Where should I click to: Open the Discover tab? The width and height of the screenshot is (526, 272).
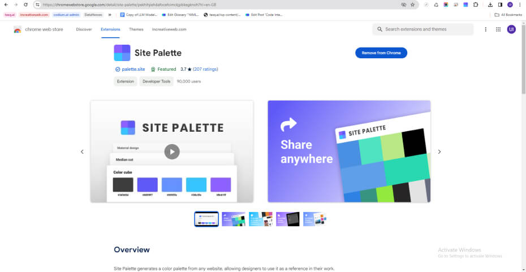(84, 29)
